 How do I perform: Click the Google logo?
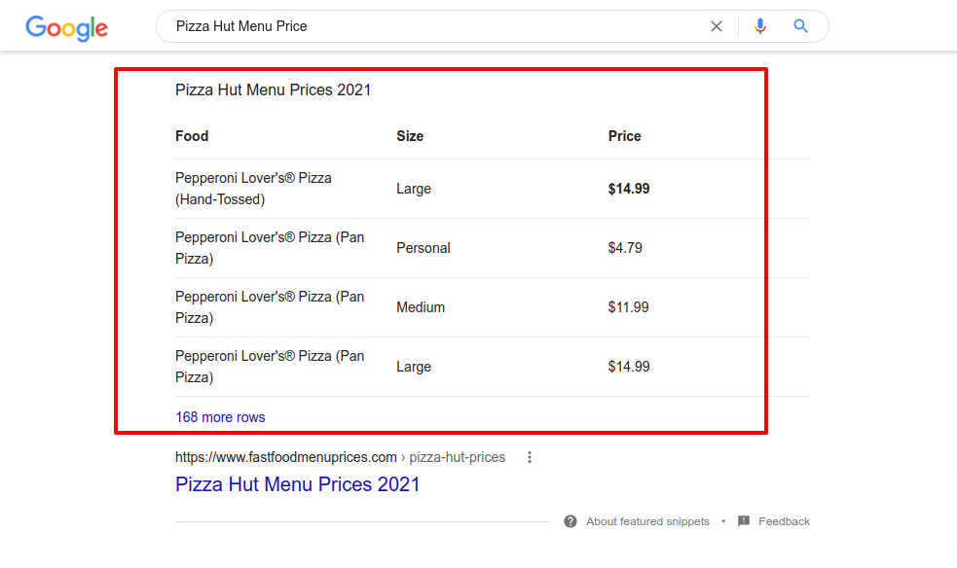(x=66, y=28)
